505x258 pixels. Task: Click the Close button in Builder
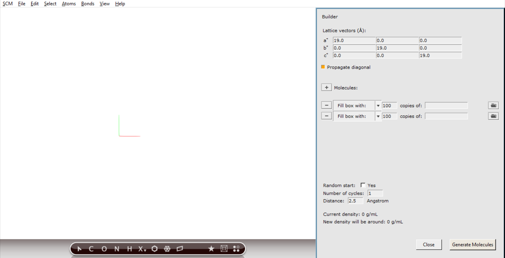click(x=429, y=245)
